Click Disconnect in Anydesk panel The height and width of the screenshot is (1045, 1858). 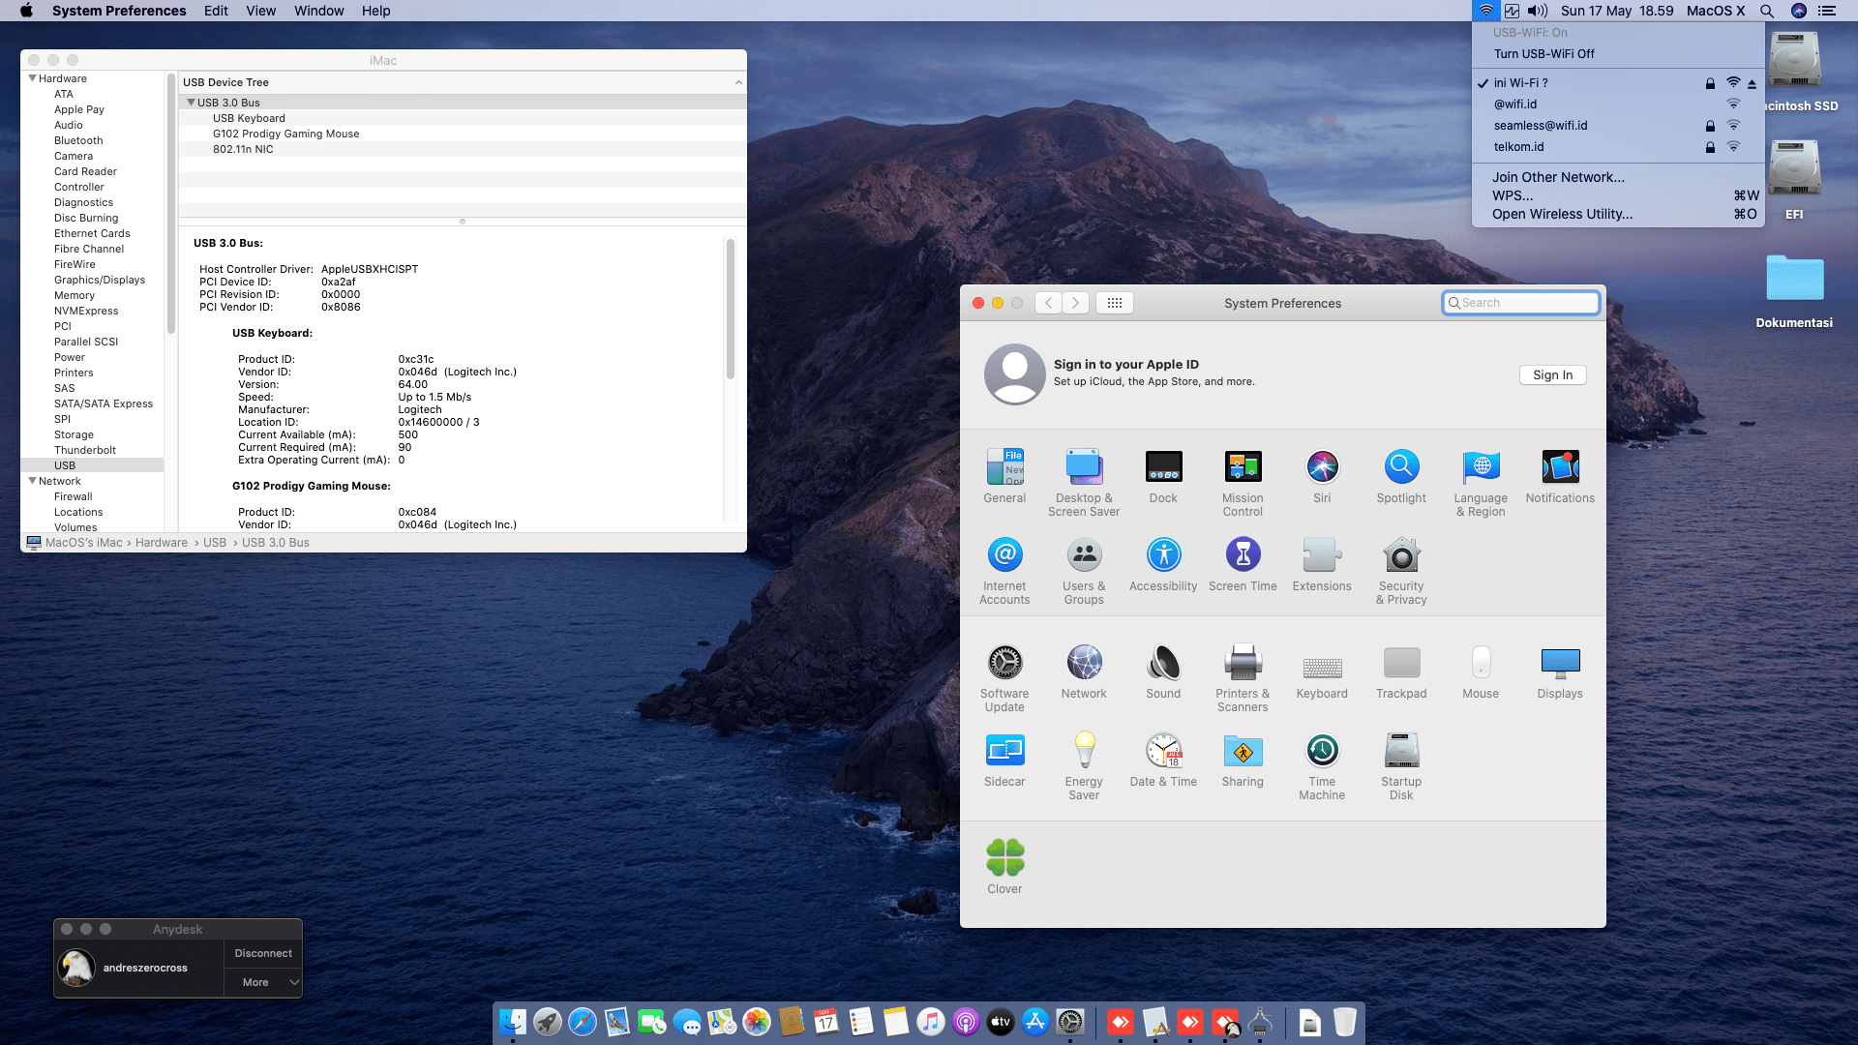click(263, 953)
